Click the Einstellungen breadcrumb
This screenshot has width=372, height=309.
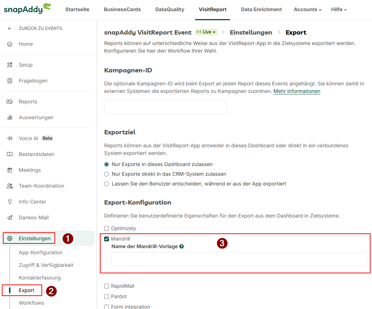coord(251,32)
